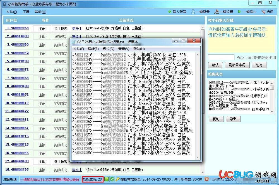Click 注销 for account row 1
The image size is (279, 185).
(42, 28)
